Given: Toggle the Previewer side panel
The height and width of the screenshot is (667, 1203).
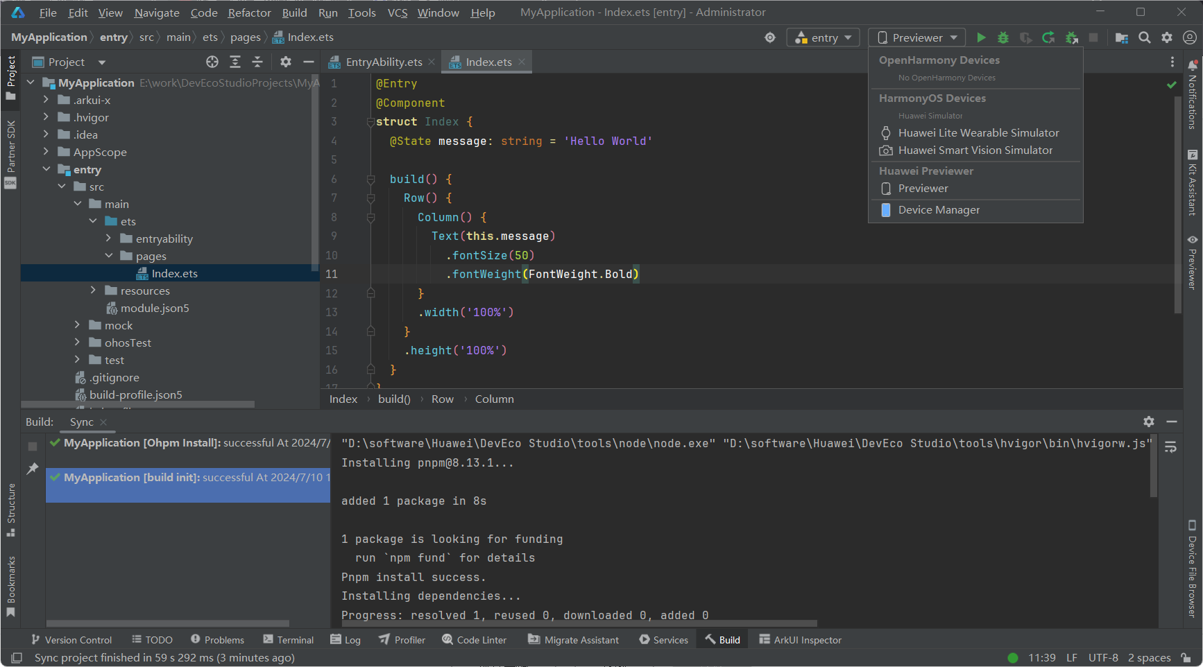Looking at the screenshot, I should pyautogui.click(x=1192, y=263).
